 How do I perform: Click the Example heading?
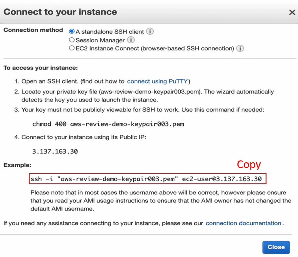17,165
